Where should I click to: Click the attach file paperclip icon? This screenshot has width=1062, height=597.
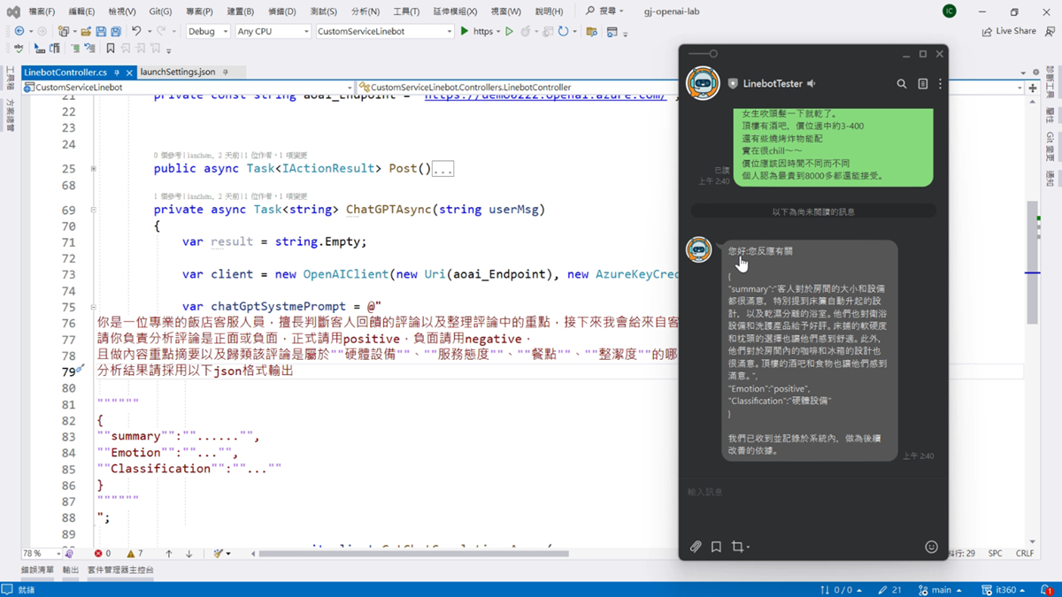(x=696, y=547)
